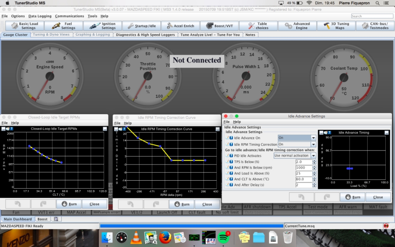The width and height of the screenshot is (395, 247).
Task: Click note pencil icon beside Idle Advance On
Action: 227,138
